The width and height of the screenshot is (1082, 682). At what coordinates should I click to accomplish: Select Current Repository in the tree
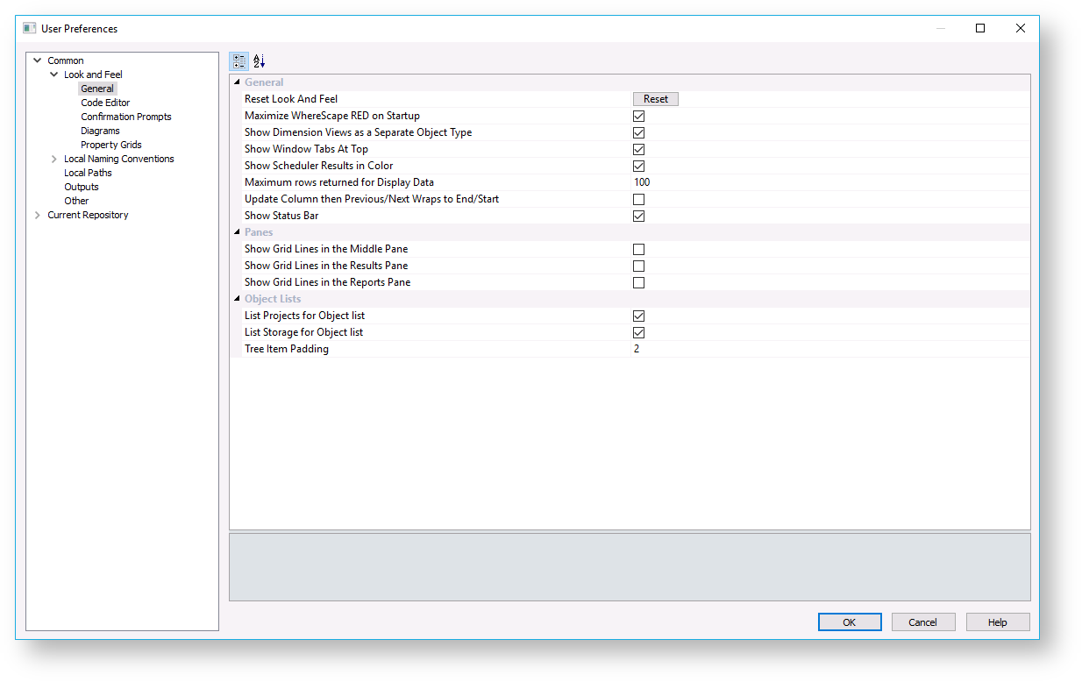pyautogui.click(x=88, y=215)
